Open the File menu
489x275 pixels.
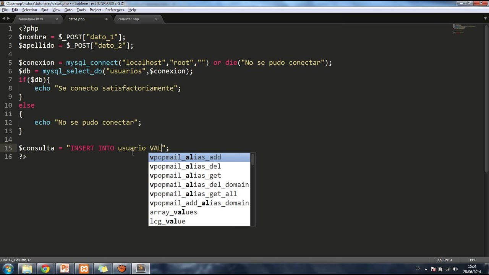tap(5, 10)
